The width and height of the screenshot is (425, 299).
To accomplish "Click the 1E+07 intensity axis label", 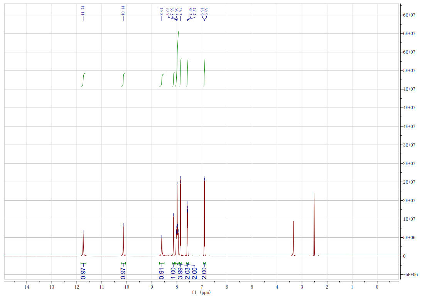I will click(409, 219).
